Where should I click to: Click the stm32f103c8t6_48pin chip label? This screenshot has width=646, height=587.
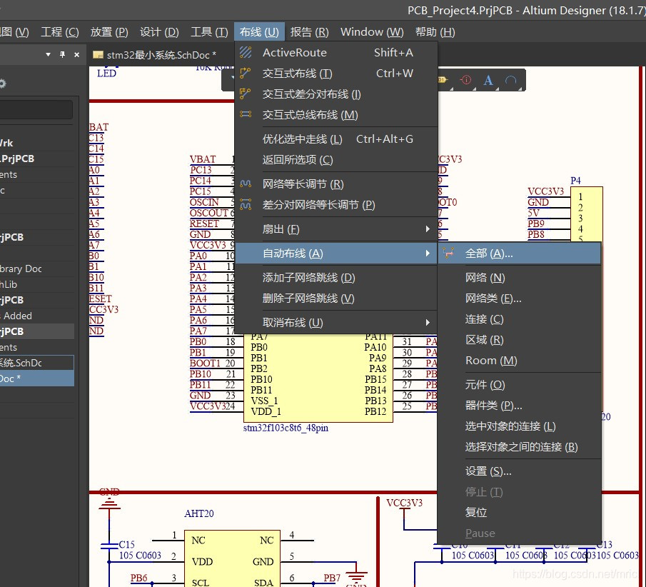(x=286, y=428)
